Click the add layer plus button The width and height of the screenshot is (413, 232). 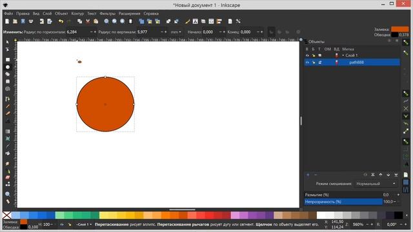(x=308, y=175)
